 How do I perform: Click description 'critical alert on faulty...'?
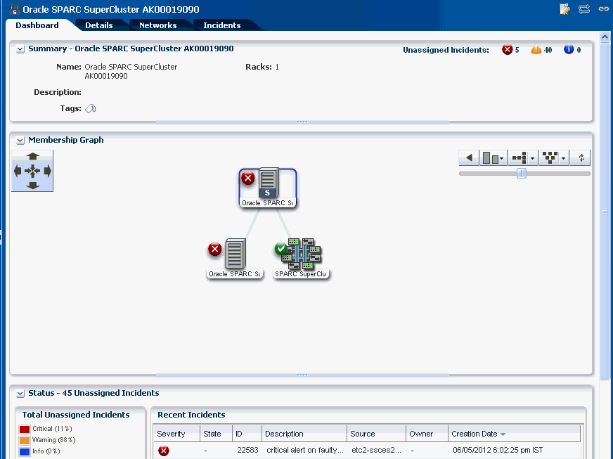click(305, 451)
